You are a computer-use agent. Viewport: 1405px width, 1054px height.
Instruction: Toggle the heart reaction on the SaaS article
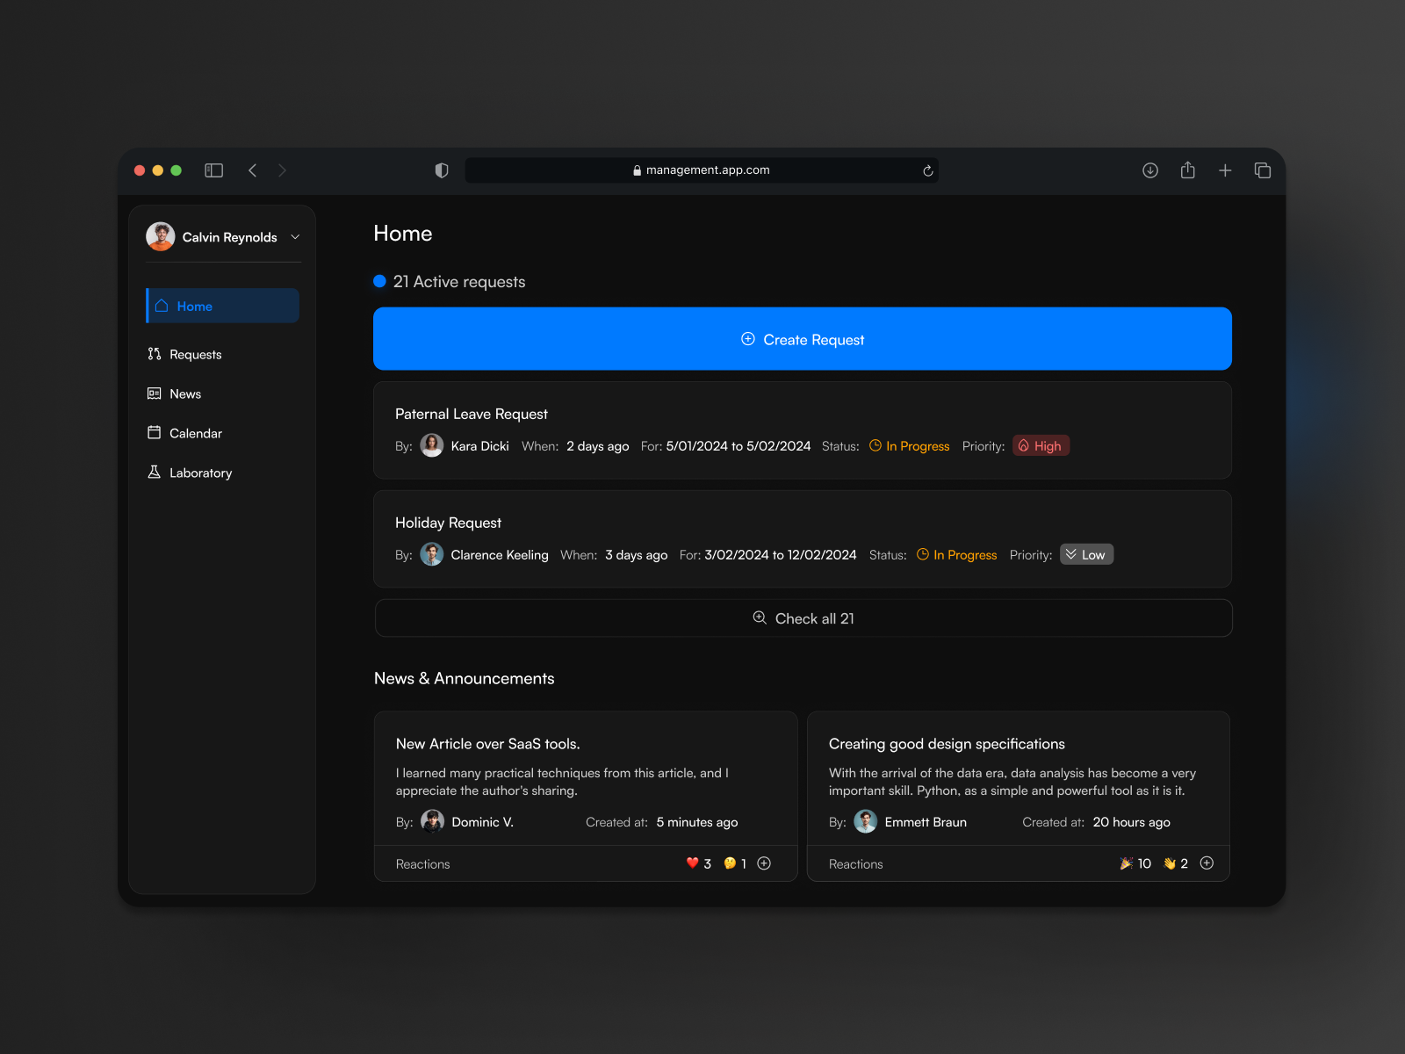click(691, 863)
